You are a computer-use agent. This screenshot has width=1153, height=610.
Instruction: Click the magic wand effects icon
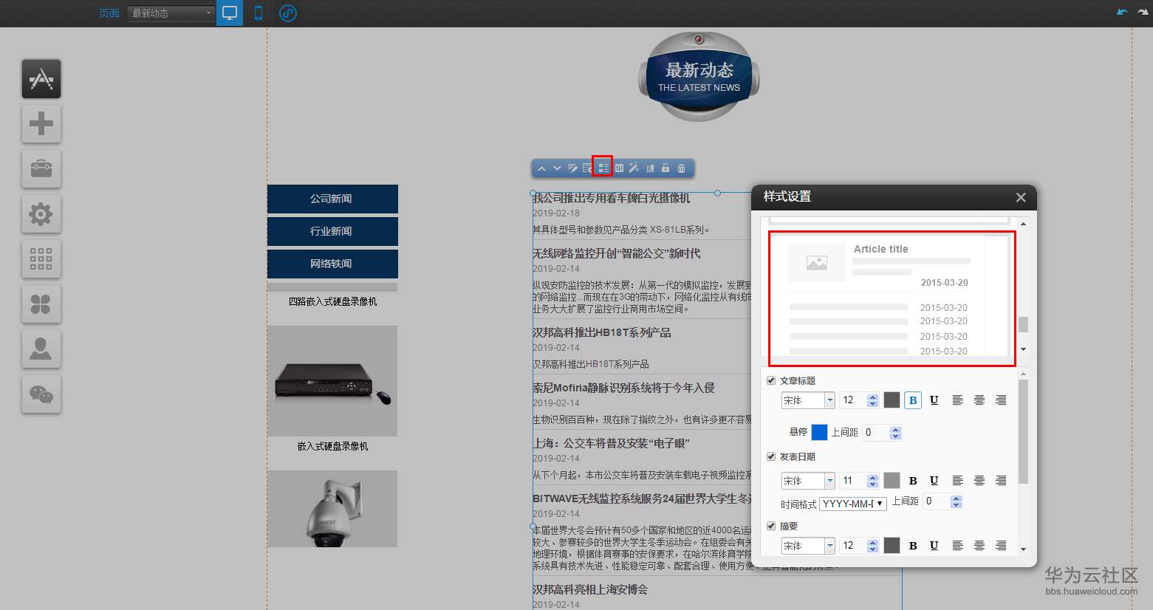pos(634,168)
